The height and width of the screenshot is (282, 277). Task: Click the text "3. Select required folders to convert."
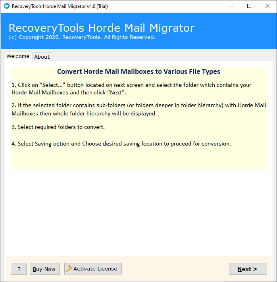coord(58,127)
